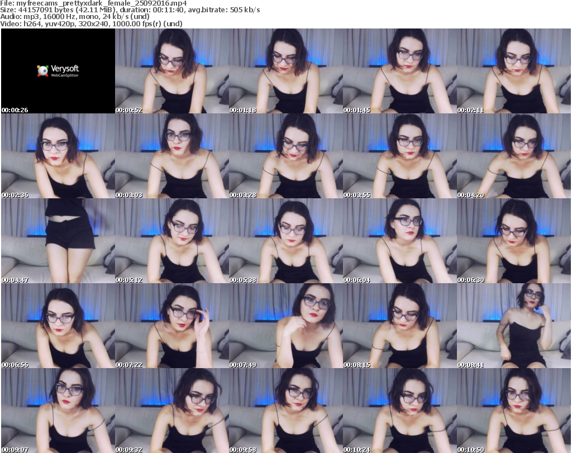Open the frame labeled 00:03:28
The image size is (572, 453).
(286, 156)
